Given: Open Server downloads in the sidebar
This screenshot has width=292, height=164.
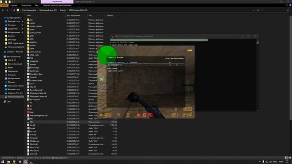Looking at the screenshot, I should tap(15, 64).
